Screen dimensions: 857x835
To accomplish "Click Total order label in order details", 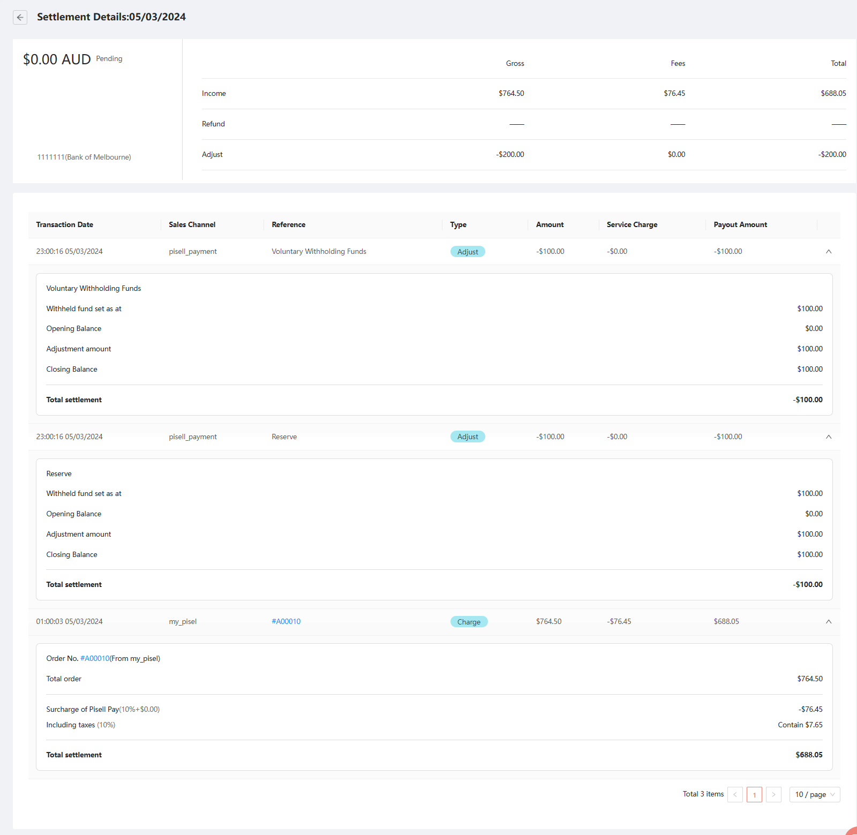I will [x=64, y=679].
